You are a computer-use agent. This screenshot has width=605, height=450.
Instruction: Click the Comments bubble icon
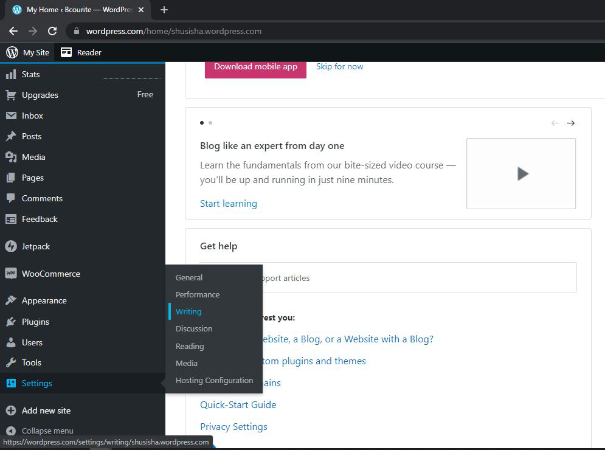click(x=11, y=198)
